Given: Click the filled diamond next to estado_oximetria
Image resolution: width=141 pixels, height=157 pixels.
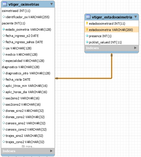Looking at the screenshot, I should click(x=4, y=29).
